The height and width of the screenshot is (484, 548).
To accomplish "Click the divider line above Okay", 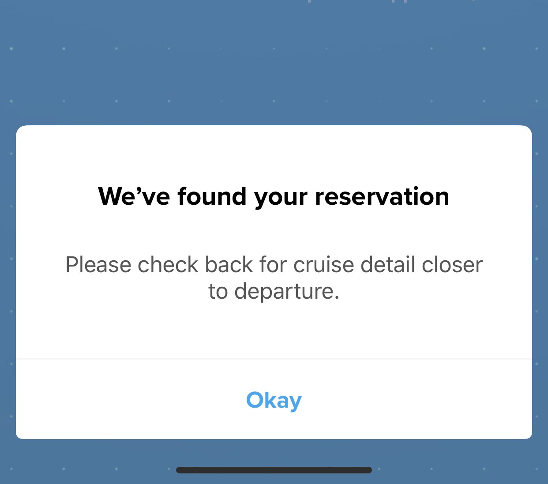I will coord(274,360).
